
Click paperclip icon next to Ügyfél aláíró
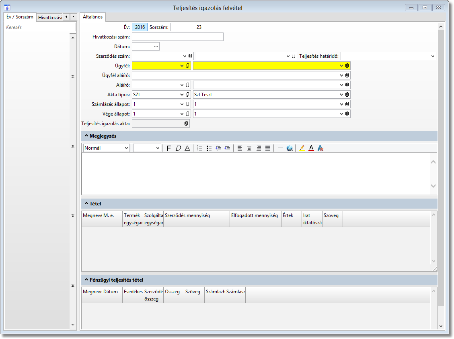347,75
